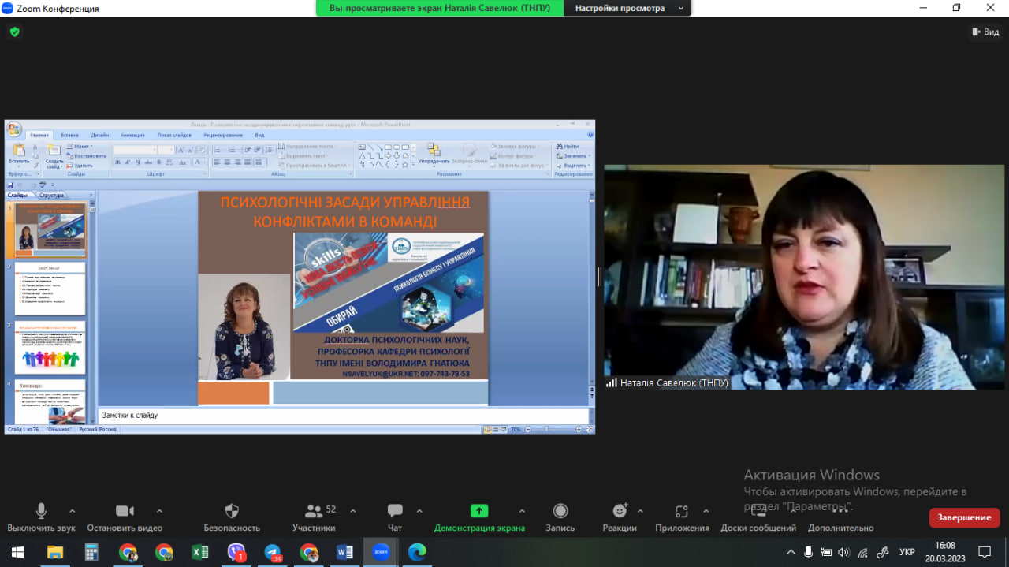Open the Реакции reactions icon
The width and height of the screenshot is (1009, 567).
point(620,511)
